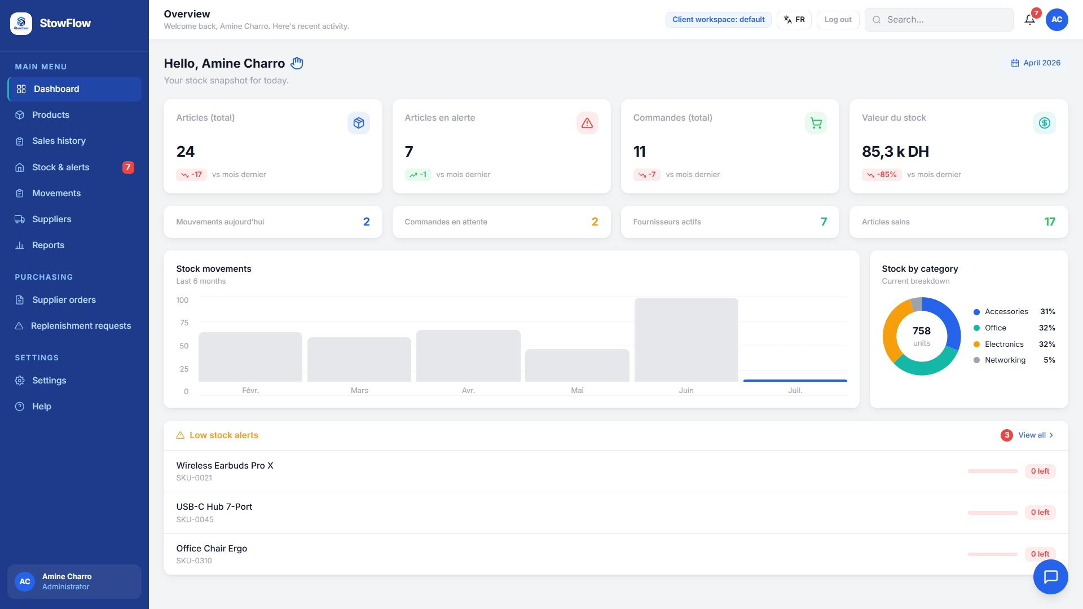Open Supplier orders page
The width and height of the screenshot is (1083, 609).
pyautogui.click(x=74, y=300)
